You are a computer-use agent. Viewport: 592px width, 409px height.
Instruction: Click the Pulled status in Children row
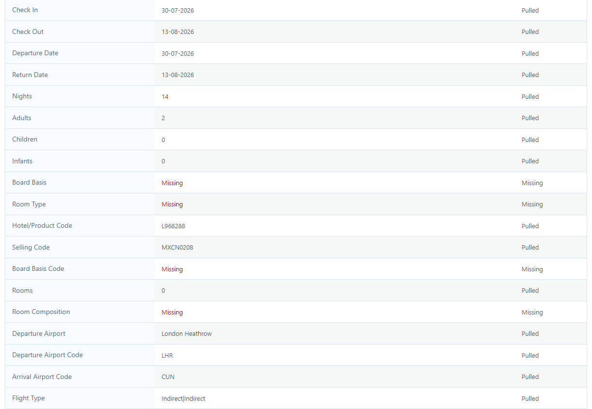530,140
